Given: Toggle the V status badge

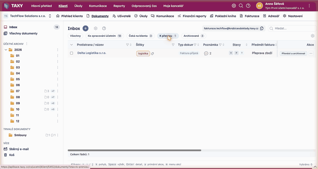Looking at the screenshot, I should pyautogui.click(x=231, y=53).
